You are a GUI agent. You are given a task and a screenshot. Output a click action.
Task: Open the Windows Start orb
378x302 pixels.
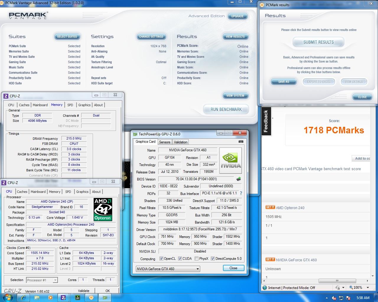[x=8, y=297]
